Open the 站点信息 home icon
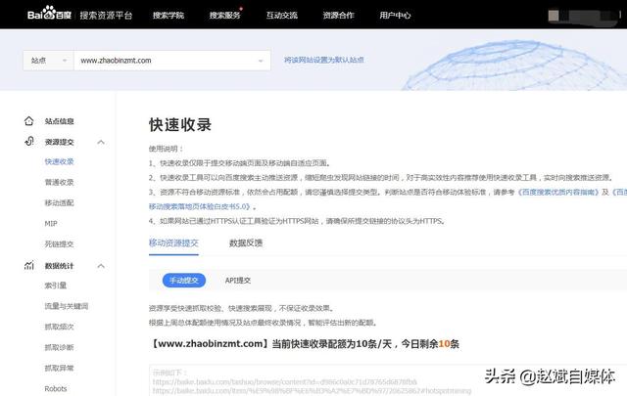This screenshot has width=627, height=396. tap(28, 121)
